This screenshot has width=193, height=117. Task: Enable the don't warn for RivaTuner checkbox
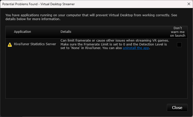coord(179,45)
